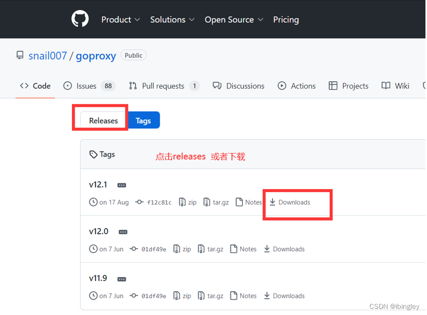Open the Actions tab
The height and width of the screenshot is (315, 427).
pos(303,86)
